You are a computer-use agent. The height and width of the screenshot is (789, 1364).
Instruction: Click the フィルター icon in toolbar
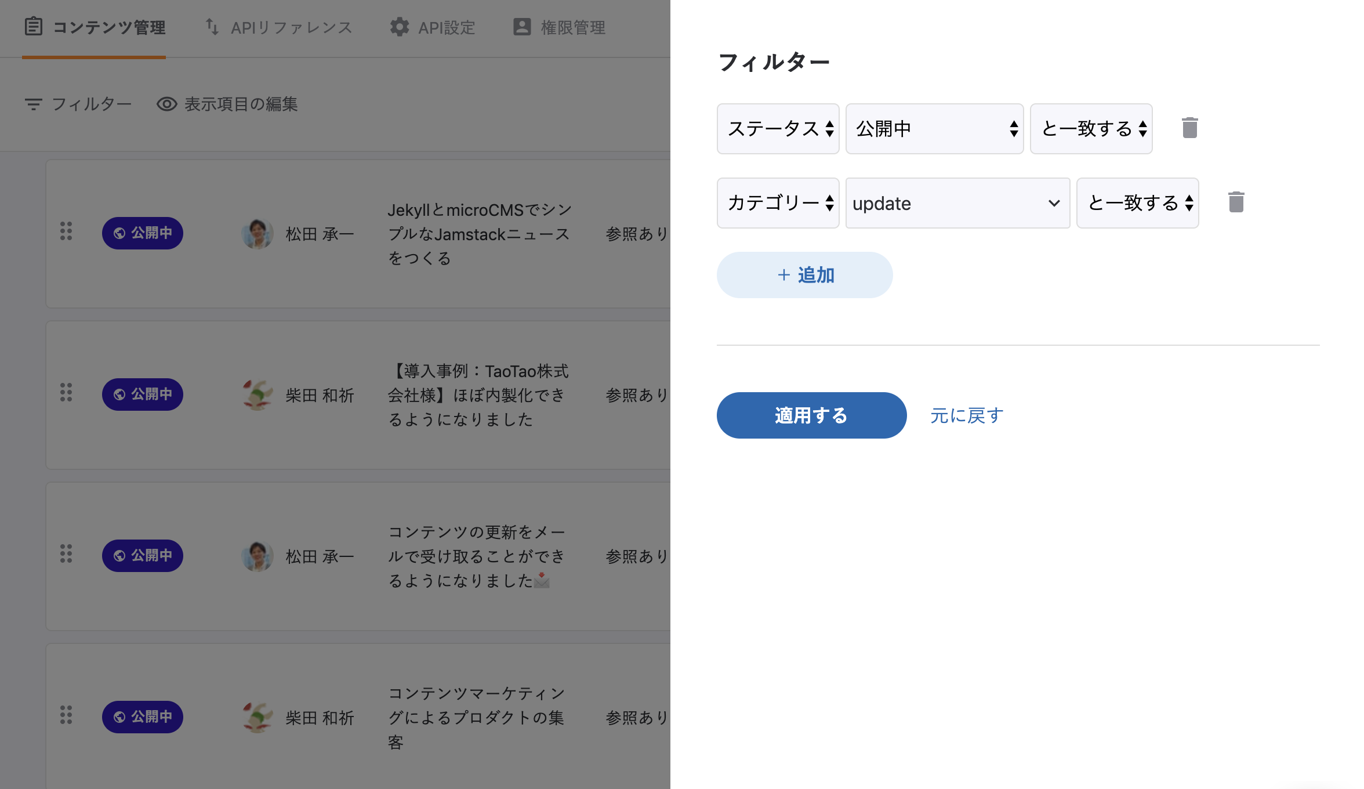[34, 104]
